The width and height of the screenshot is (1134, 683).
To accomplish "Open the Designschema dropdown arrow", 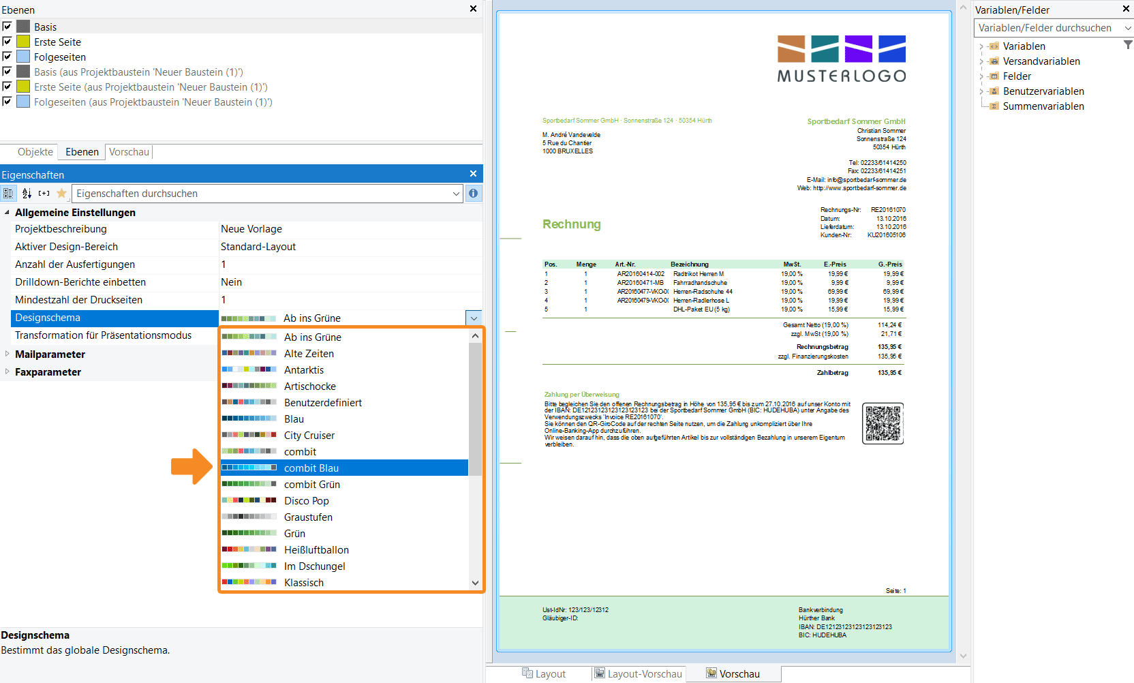I will (x=474, y=318).
